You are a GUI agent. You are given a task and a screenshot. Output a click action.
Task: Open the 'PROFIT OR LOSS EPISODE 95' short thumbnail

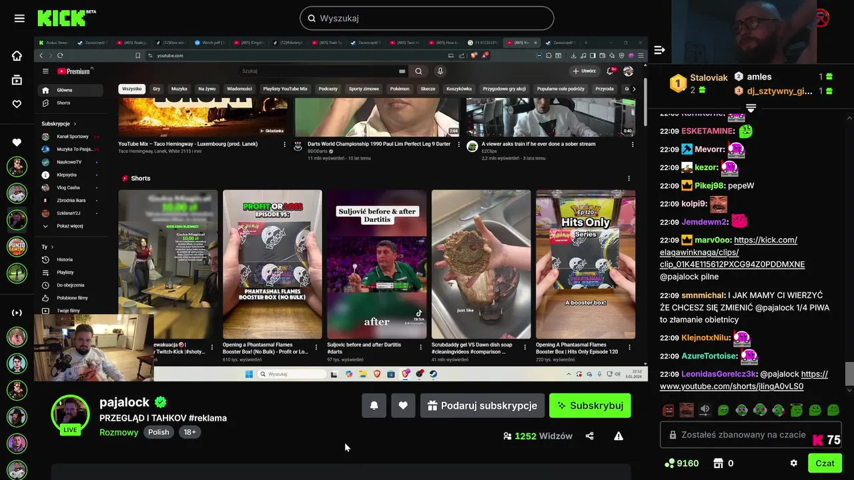272,264
